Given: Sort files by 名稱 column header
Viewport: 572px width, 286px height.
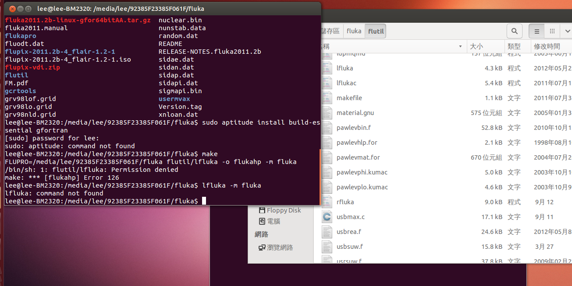Looking at the screenshot, I should click(x=393, y=46).
